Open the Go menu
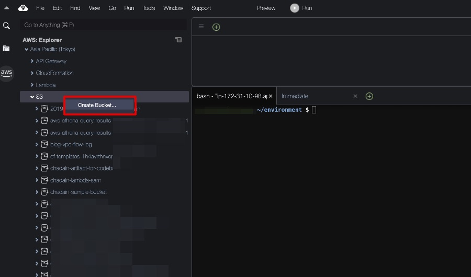This screenshot has height=277, width=471. [x=112, y=8]
